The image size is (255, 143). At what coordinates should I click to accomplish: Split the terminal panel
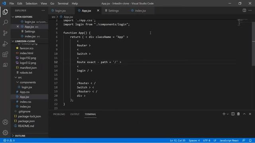pyautogui.click(x=233, y=114)
